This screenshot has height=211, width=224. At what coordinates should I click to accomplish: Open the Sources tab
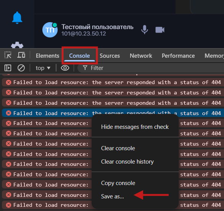coord(110,56)
